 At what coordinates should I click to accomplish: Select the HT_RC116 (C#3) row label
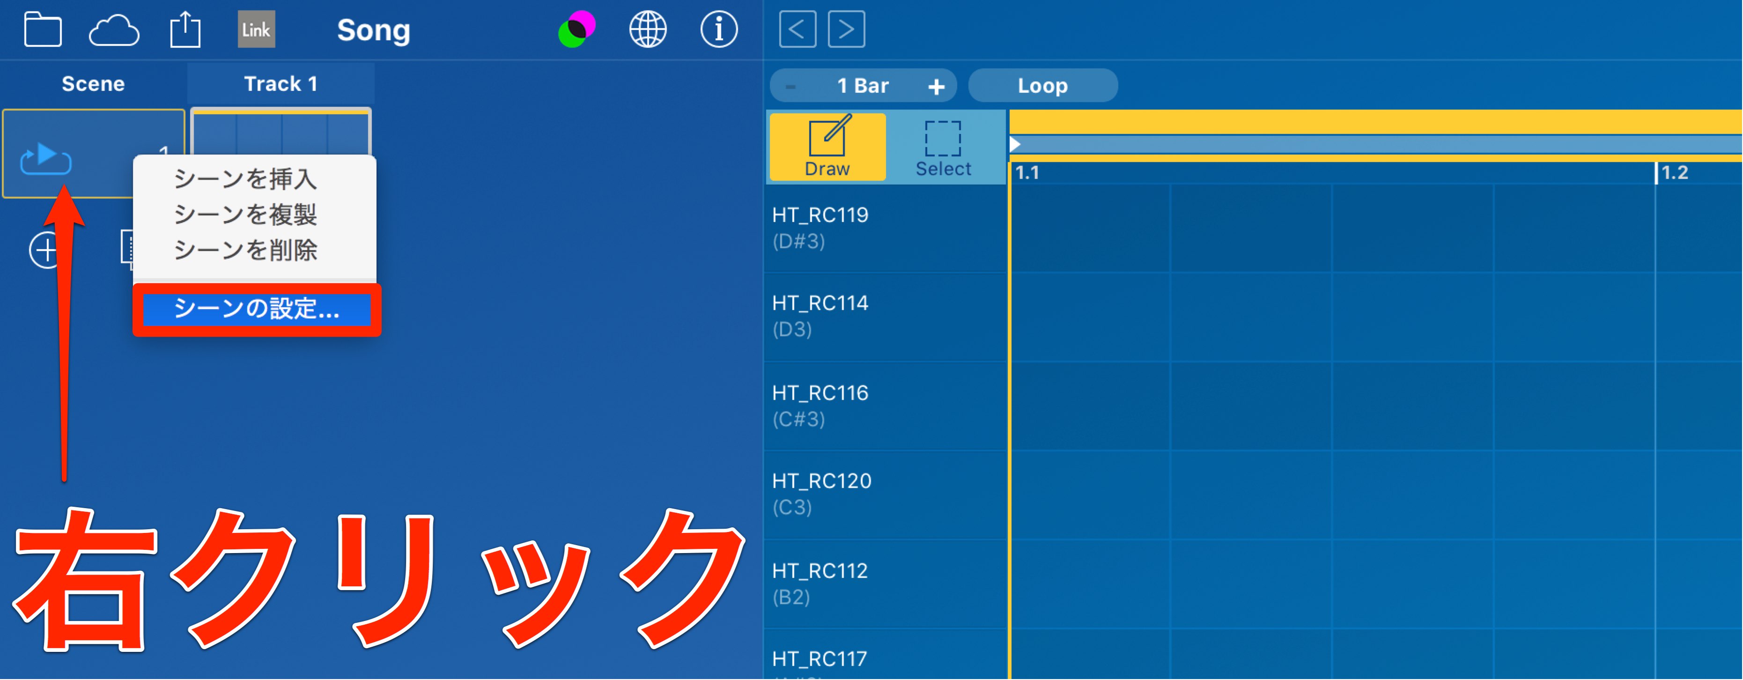pyautogui.click(x=885, y=406)
